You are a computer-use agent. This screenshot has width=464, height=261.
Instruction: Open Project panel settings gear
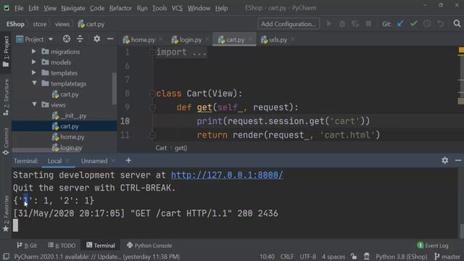[x=96, y=39]
